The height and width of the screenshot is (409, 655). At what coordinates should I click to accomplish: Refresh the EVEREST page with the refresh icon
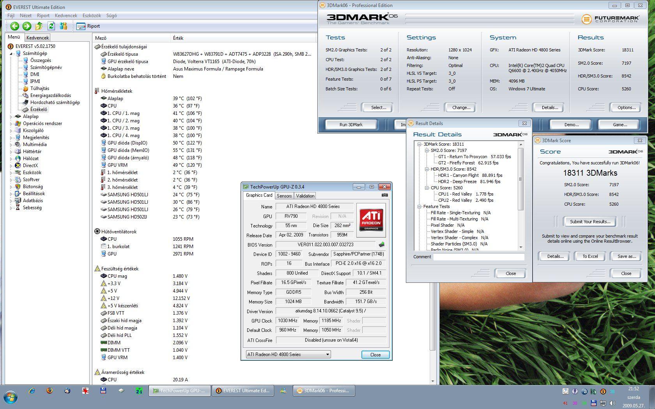pyautogui.click(x=51, y=26)
